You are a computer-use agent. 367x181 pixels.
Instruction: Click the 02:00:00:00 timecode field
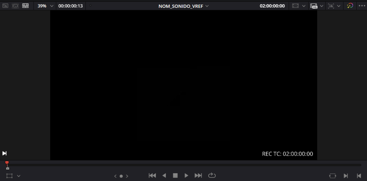point(272,6)
